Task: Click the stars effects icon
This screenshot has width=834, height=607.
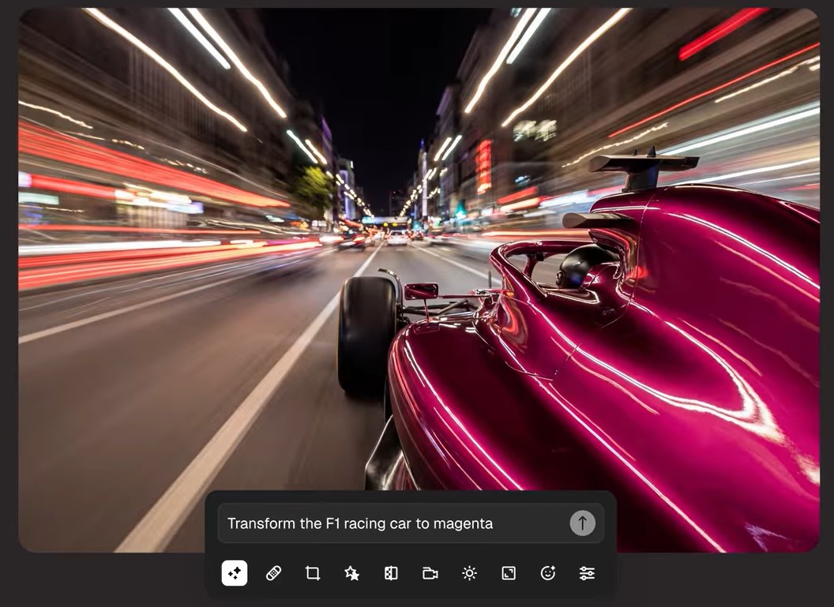Action: point(352,573)
